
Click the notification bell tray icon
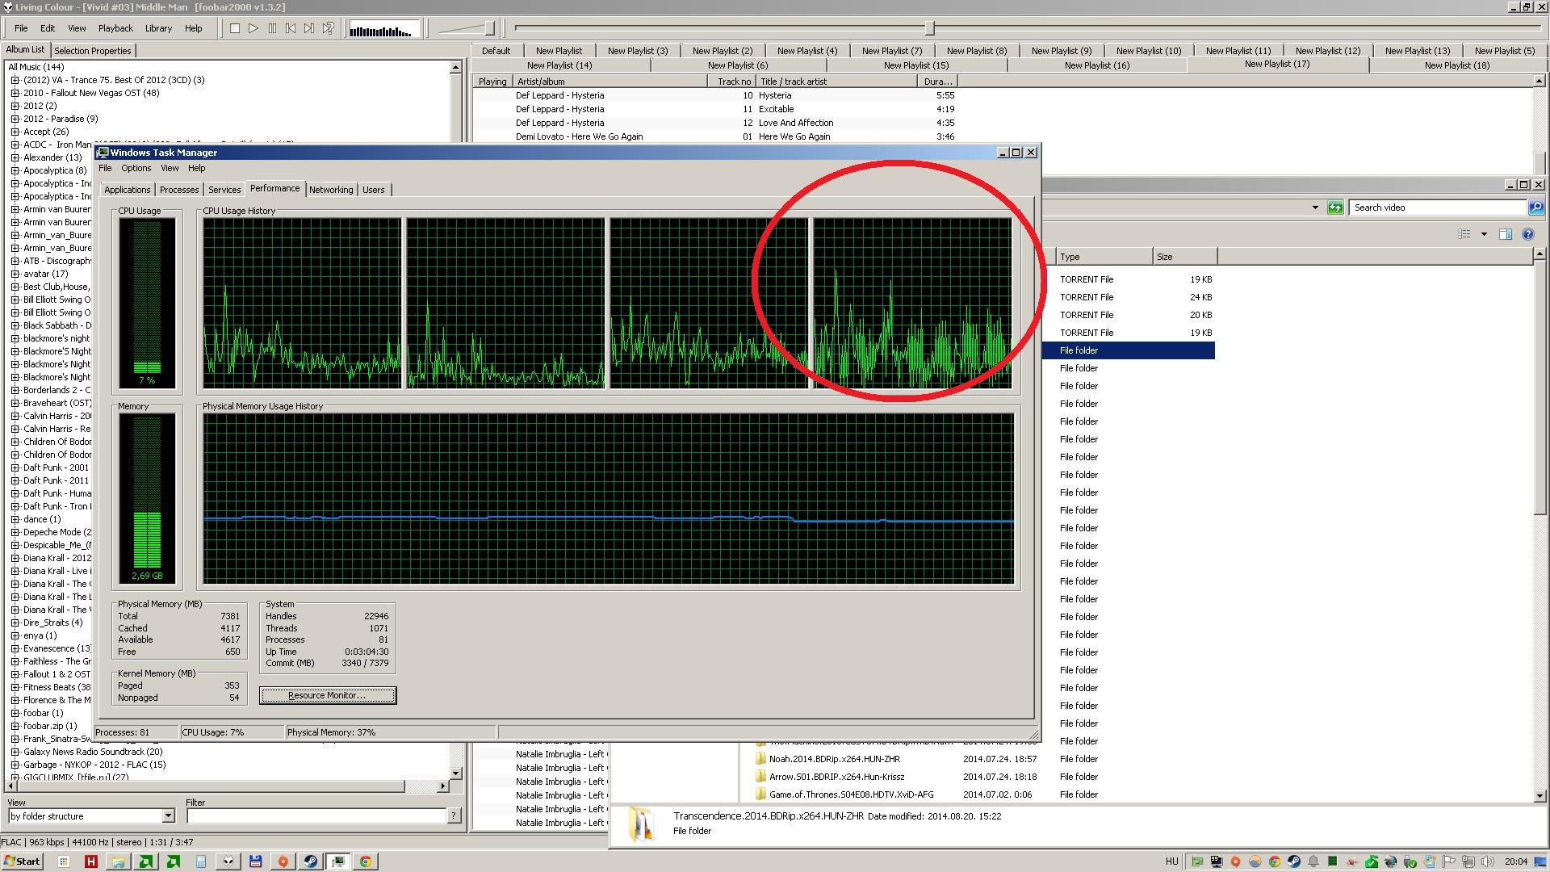(1313, 862)
